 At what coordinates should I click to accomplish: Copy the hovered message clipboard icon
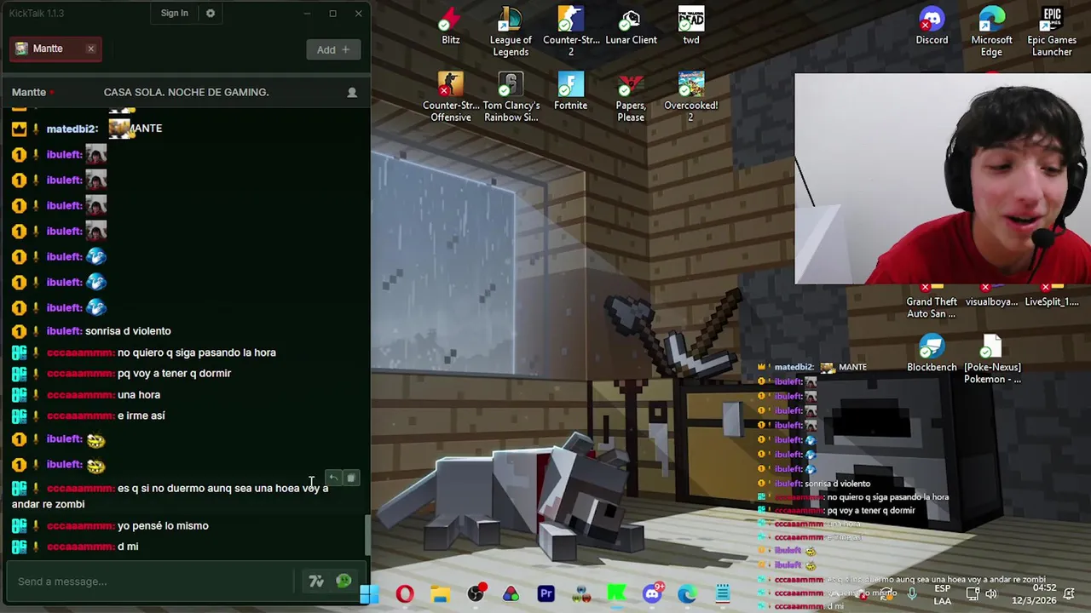pos(350,478)
